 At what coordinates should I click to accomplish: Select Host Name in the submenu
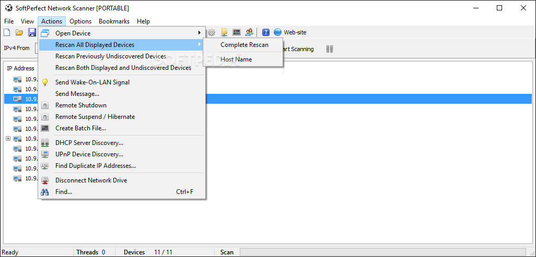pyautogui.click(x=243, y=59)
